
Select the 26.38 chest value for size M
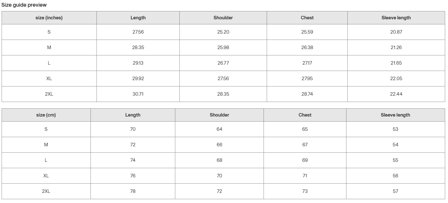tap(307, 48)
